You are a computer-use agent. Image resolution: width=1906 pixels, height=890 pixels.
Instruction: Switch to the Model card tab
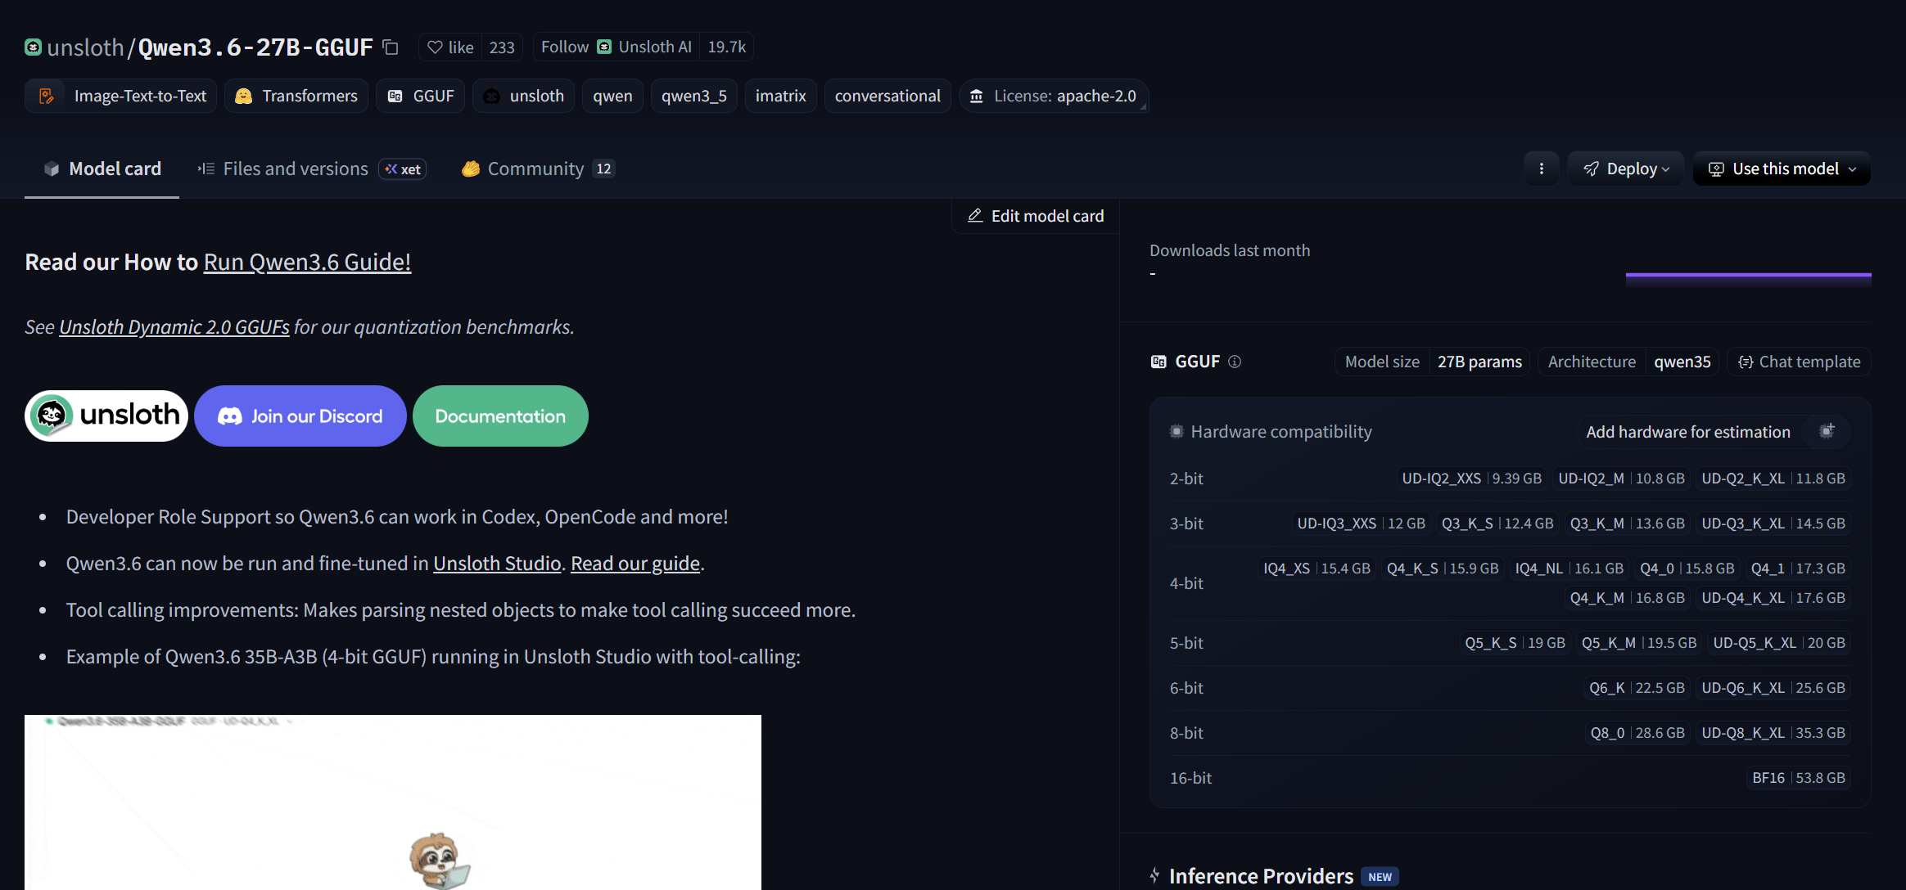pyautogui.click(x=102, y=169)
